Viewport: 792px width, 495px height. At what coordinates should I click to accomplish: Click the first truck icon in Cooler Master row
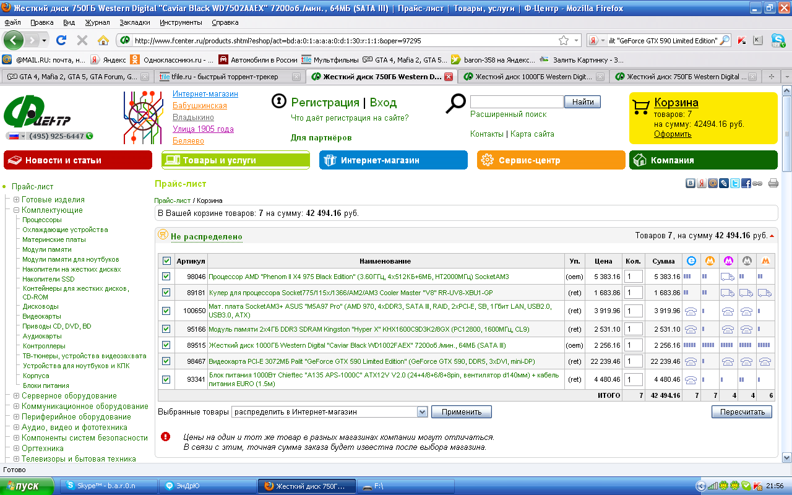click(x=728, y=293)
